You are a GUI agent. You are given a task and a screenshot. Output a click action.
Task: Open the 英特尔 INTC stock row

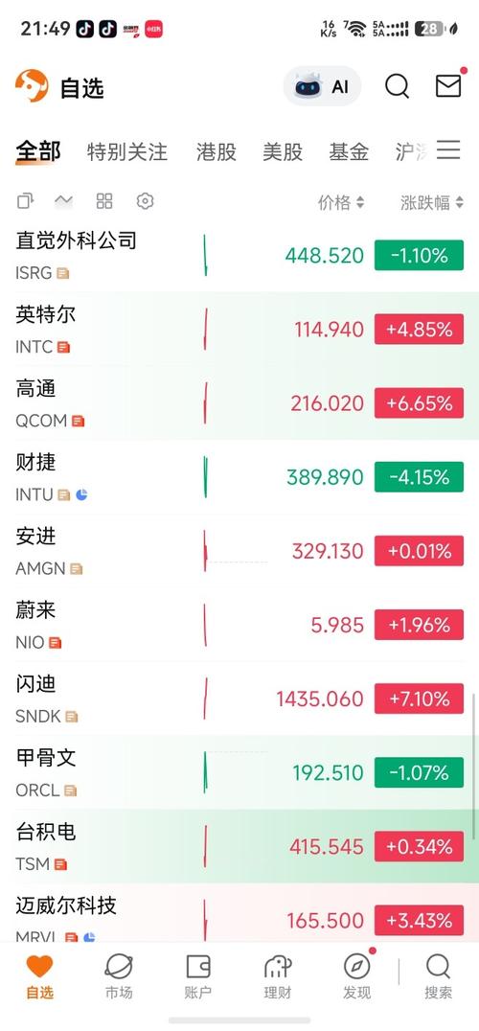point(239,329)
